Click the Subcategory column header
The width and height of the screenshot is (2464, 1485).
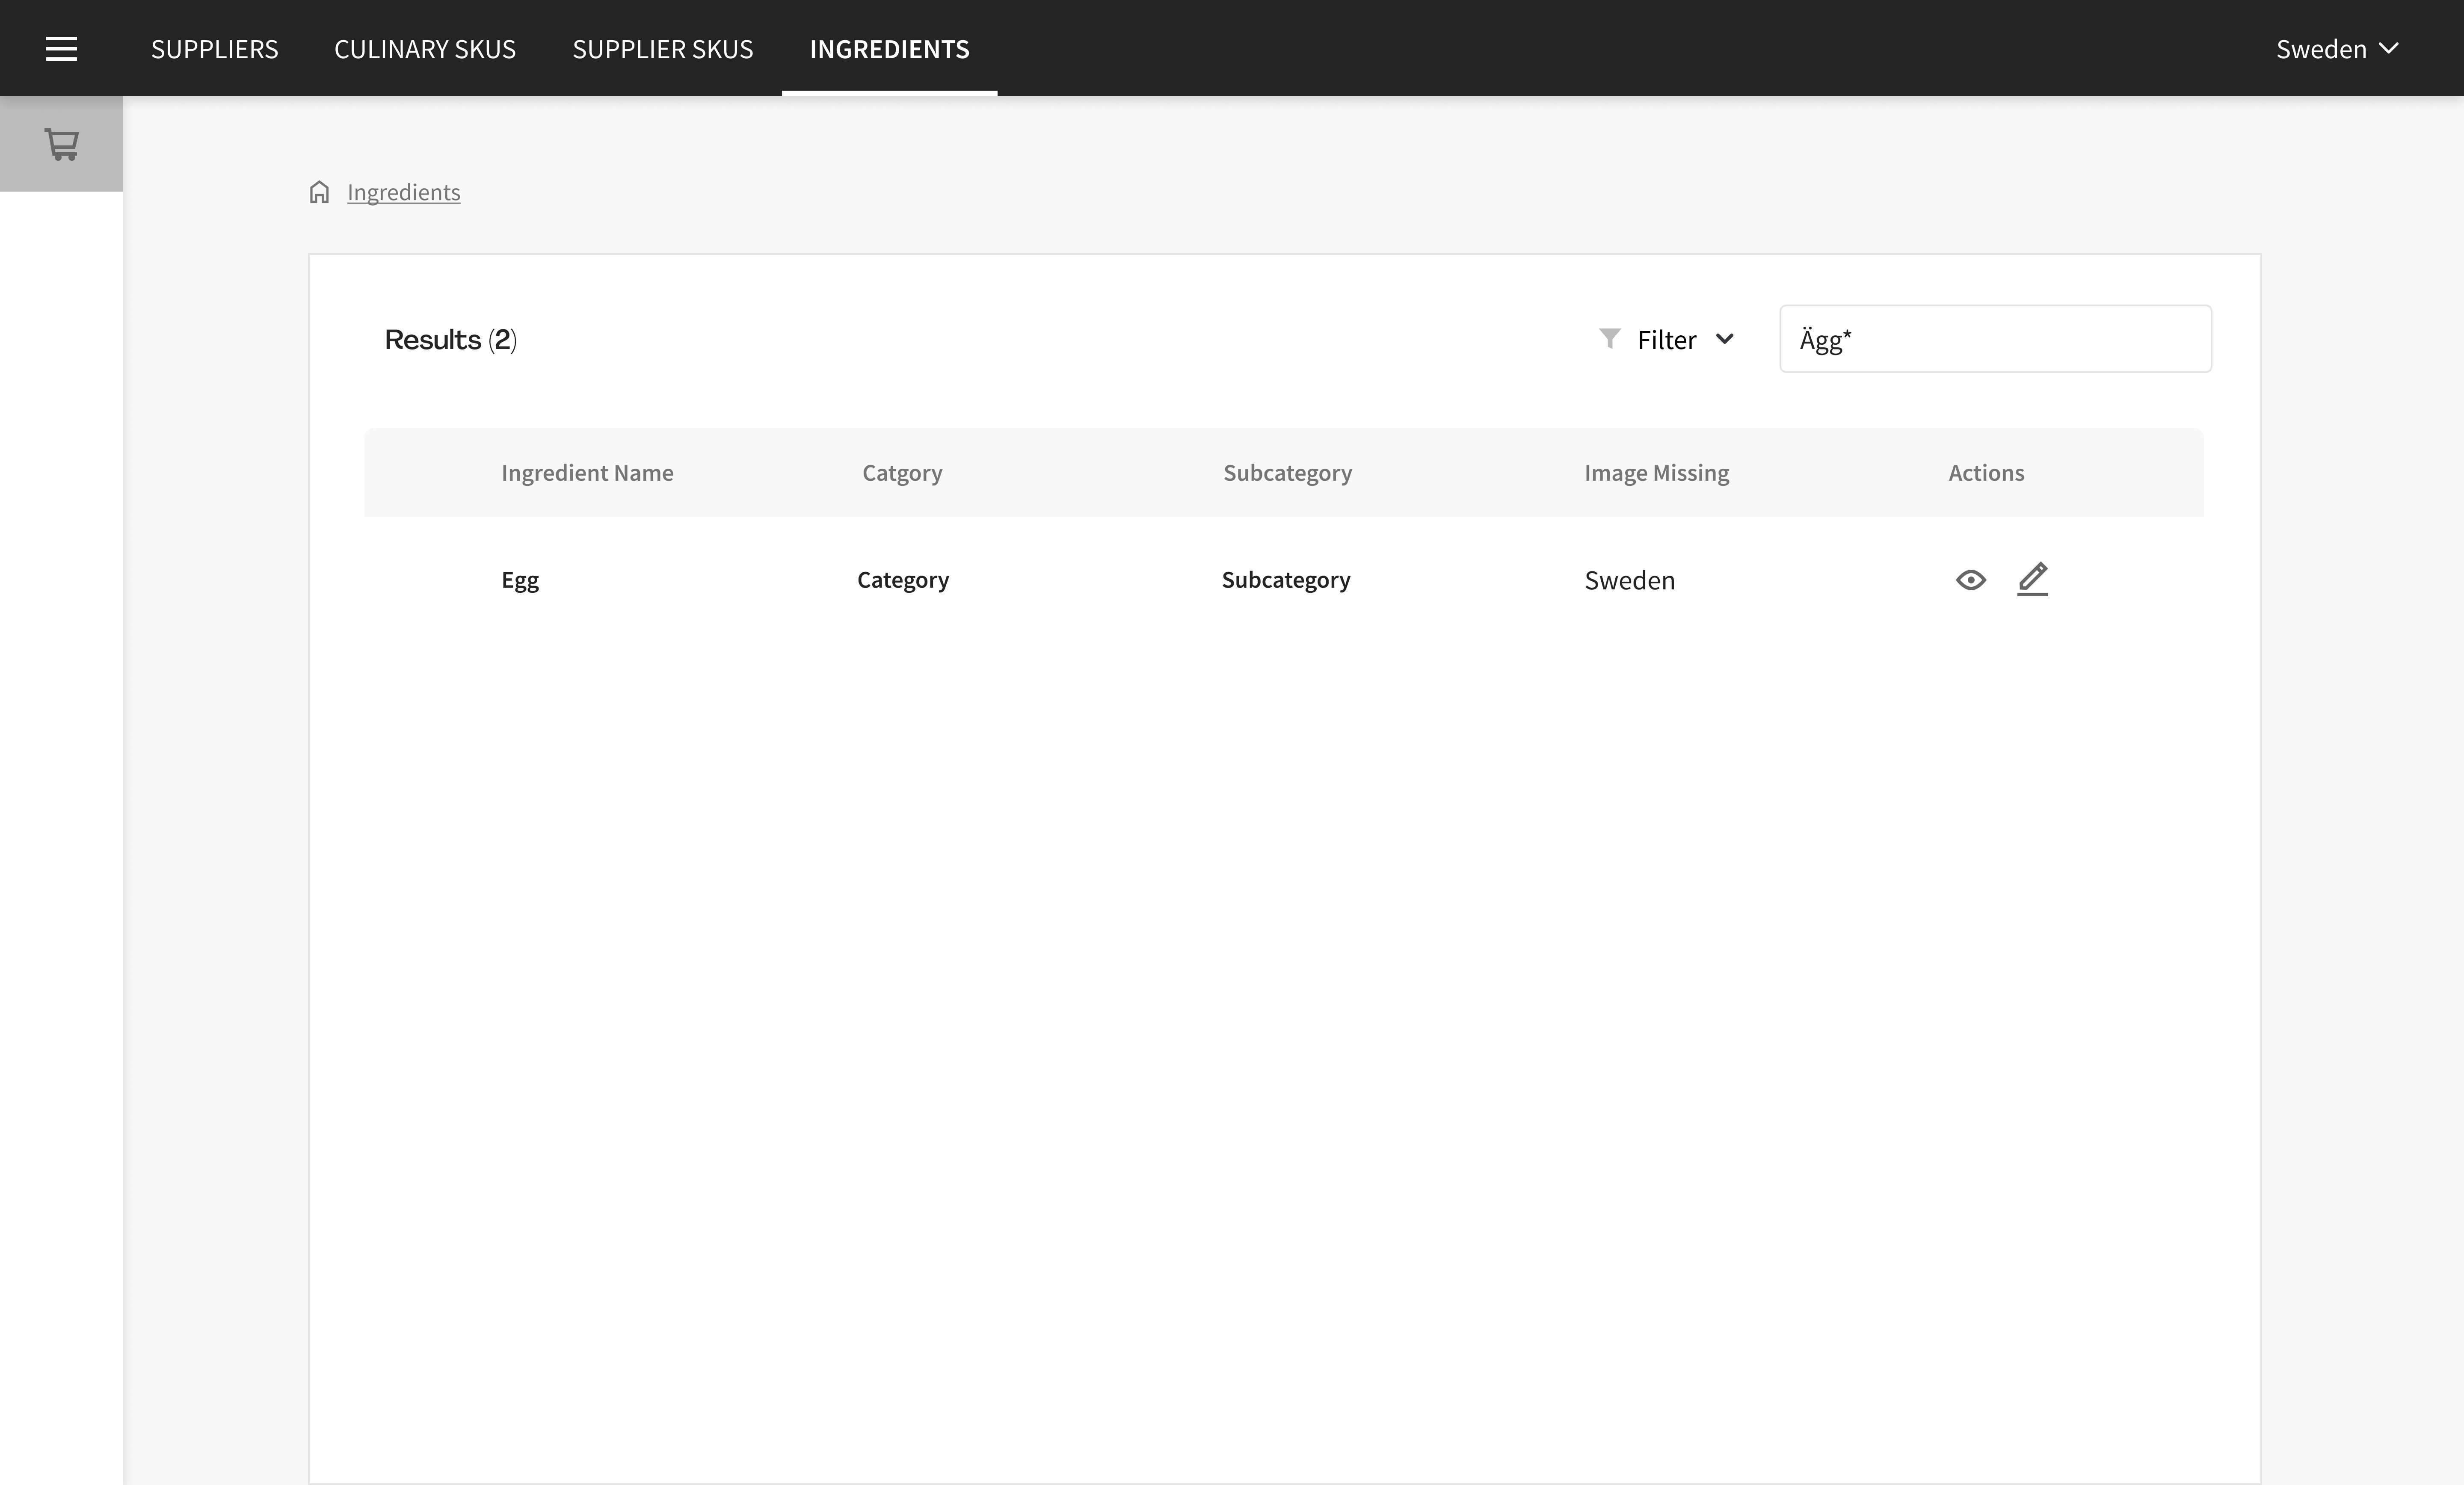1287,473
